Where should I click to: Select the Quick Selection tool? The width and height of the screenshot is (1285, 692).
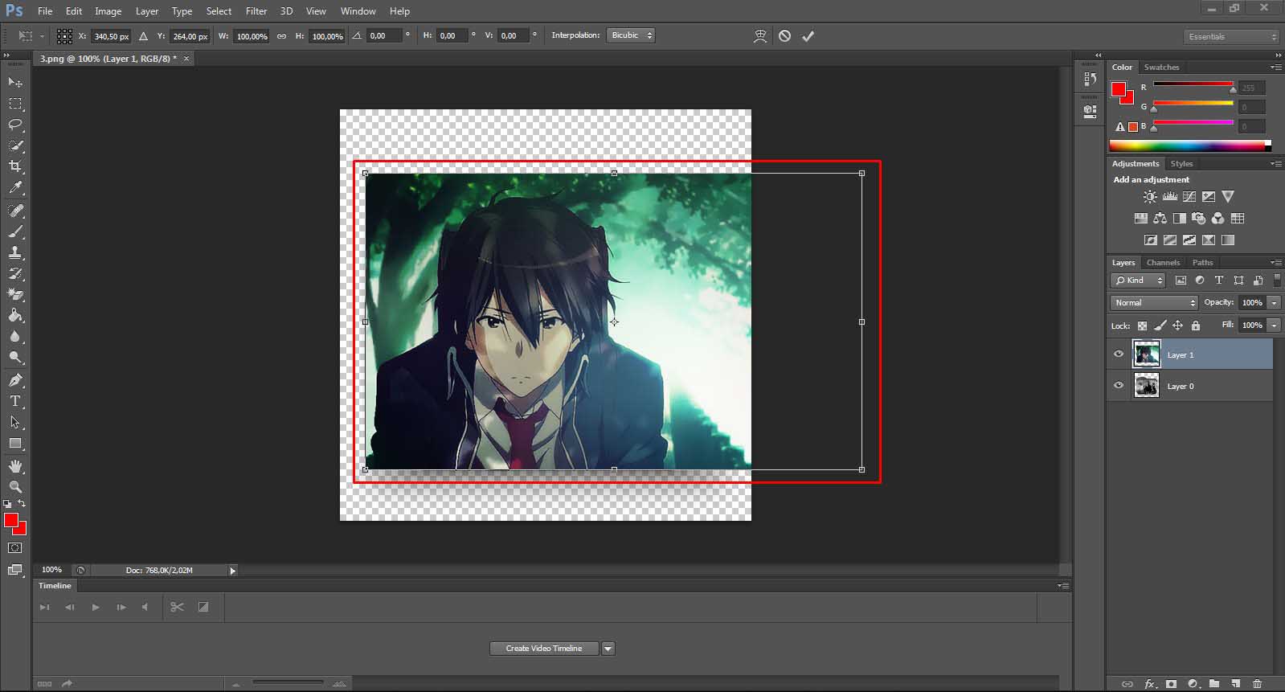[x=15, y=145]
